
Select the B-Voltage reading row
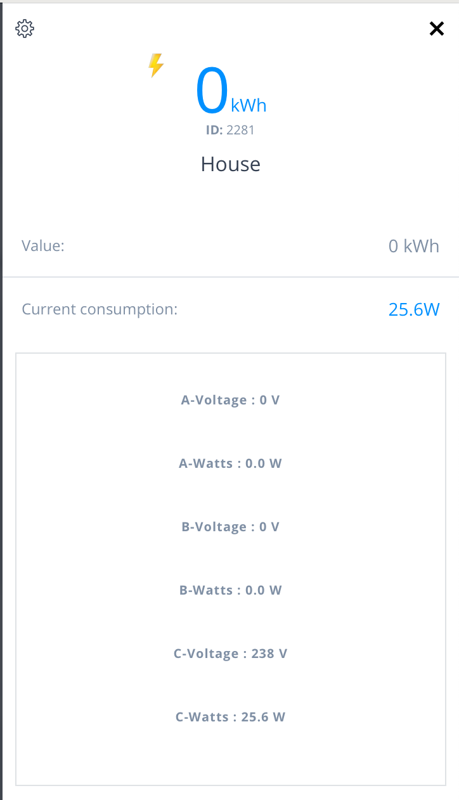click(x=230, y=527)
